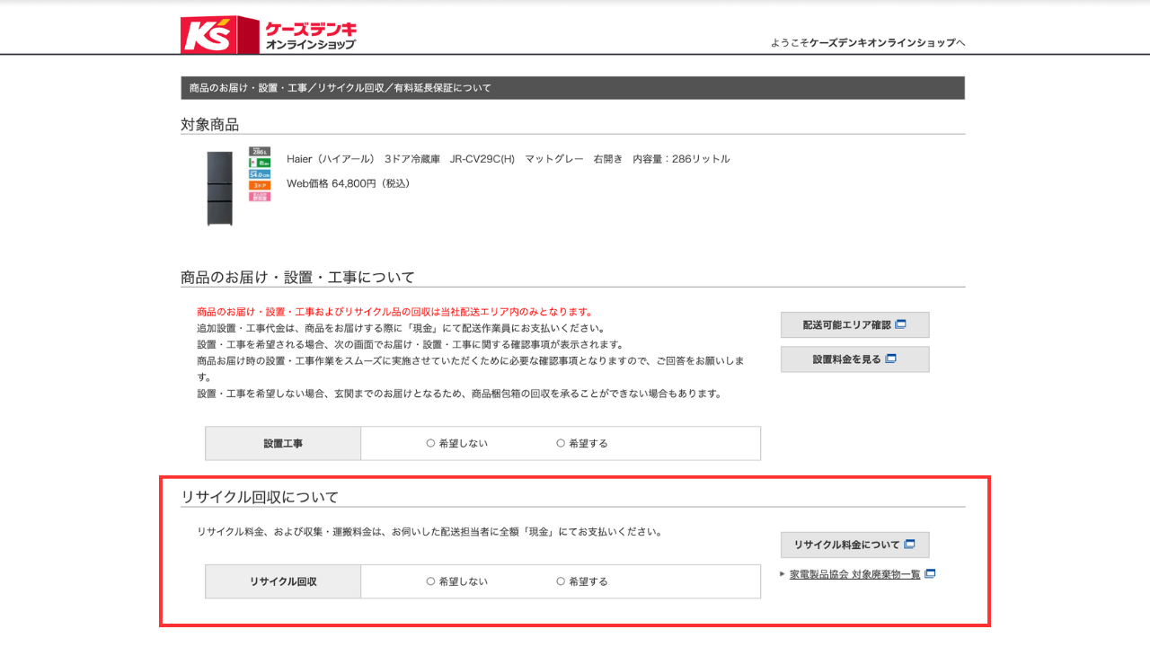Click the external link icon beside 対象廃棄物一覧

coord(930,574)
